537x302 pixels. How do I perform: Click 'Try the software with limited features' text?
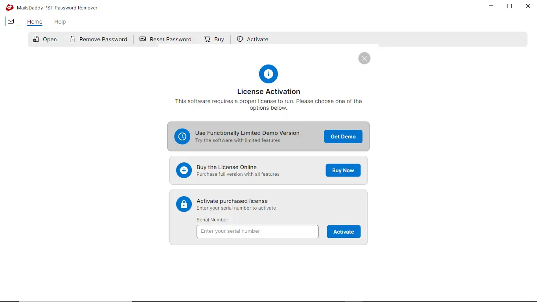[x=237, y=140]
